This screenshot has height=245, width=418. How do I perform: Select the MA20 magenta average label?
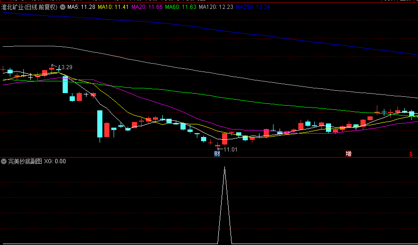coord(146,7)
